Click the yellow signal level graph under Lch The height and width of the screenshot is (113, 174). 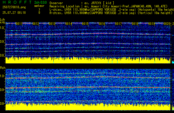[x=88, y=60]
